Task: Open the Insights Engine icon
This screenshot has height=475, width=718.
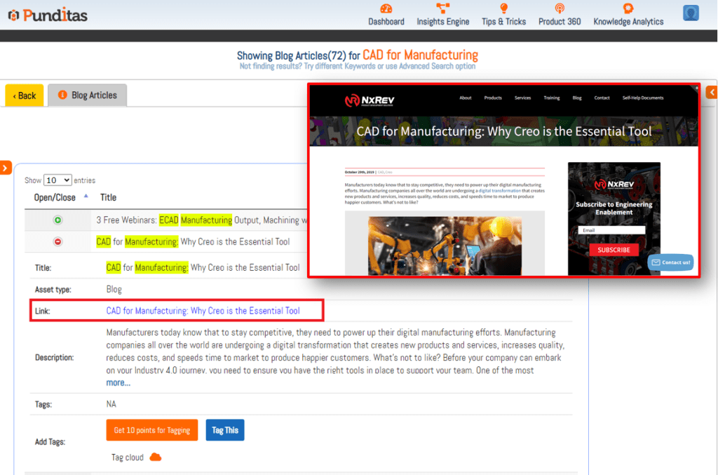Action: [x=443, y=8]
